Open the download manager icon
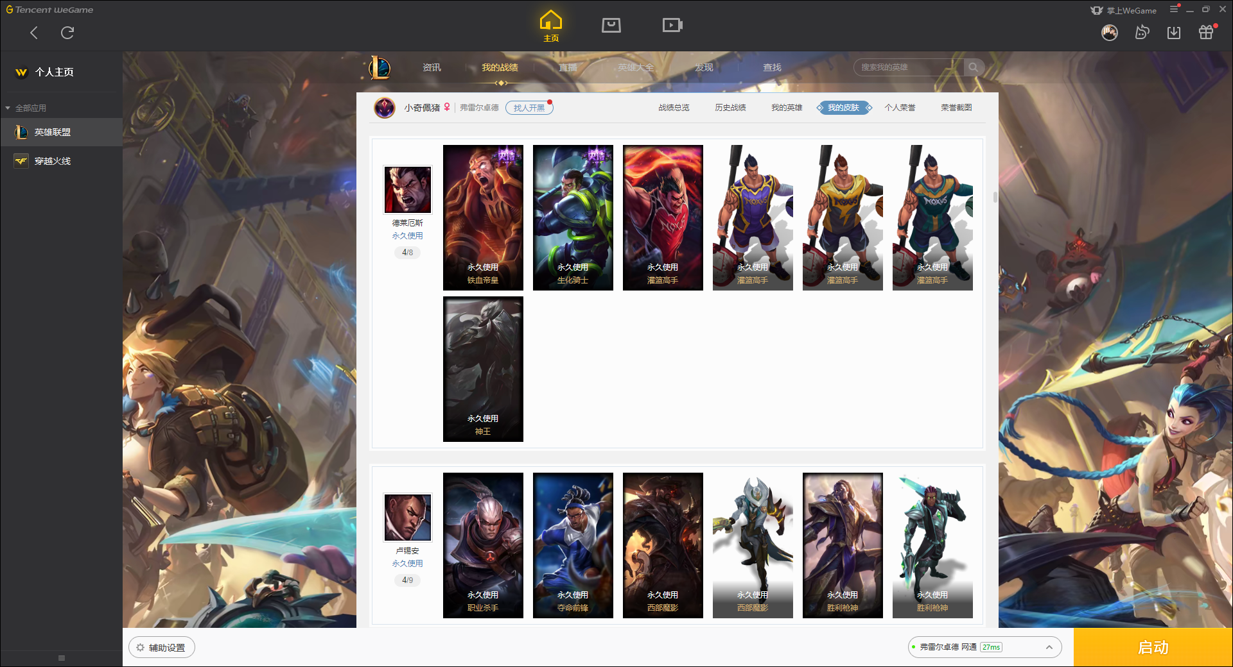The height and width of the screenshot is (667, 1233). tap(1174, 32)
